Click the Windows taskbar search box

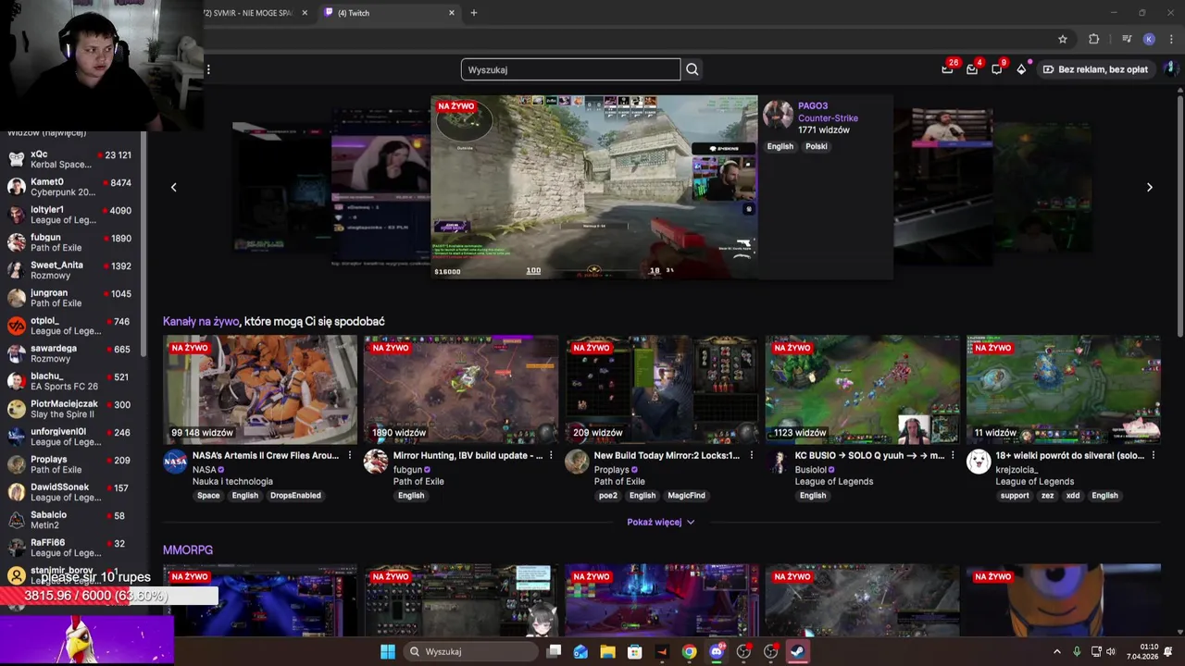(x=473, y=651)
